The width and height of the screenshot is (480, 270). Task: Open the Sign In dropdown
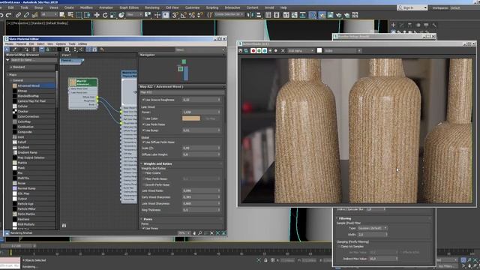(x=412, y=7)
